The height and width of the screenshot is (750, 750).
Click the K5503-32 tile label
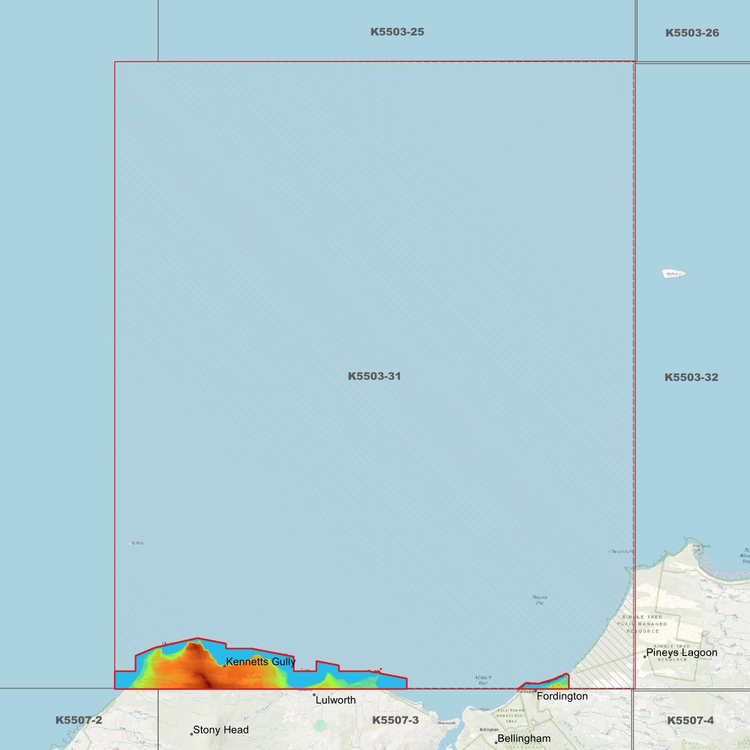[691, 377]
